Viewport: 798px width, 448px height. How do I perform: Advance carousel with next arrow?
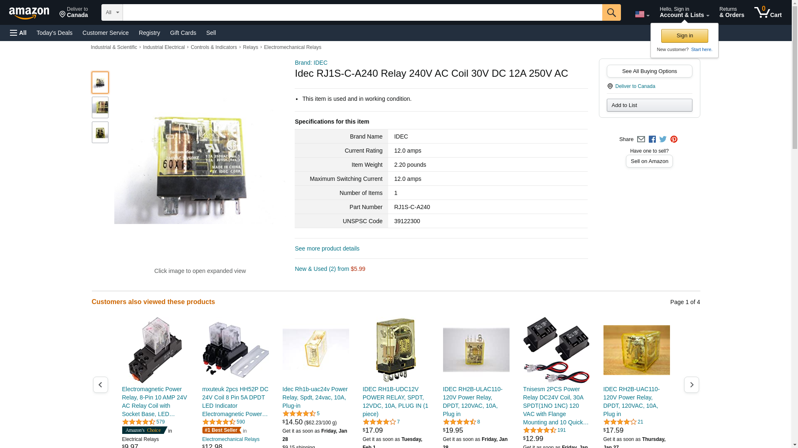point(691,385)
